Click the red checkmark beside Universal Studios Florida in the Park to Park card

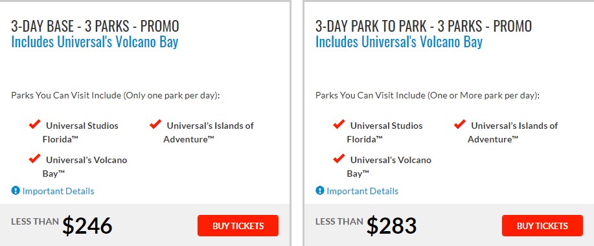click(x=339, y=124)
